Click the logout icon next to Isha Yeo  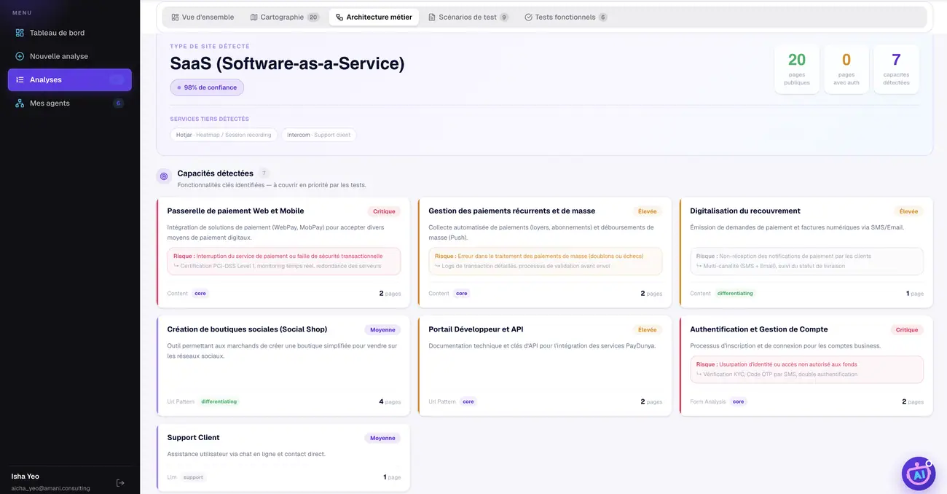pyautogui.click(x=120, y=482)
